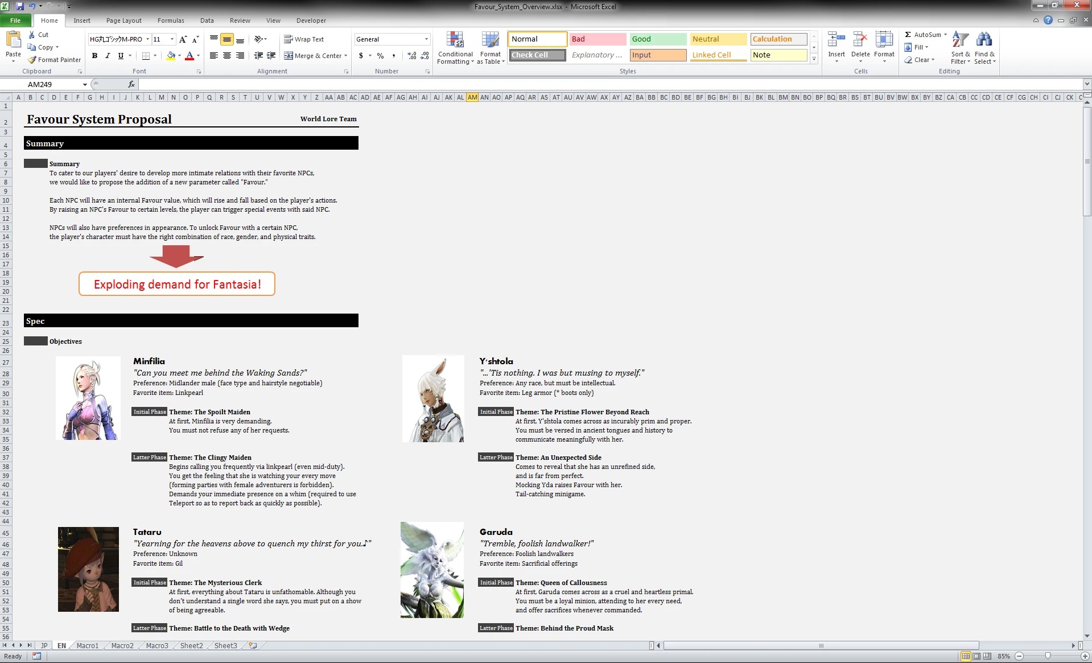1092x663 pixels.
Task: Expand the Merge & Center dropdown arrow
Action: 345,56
